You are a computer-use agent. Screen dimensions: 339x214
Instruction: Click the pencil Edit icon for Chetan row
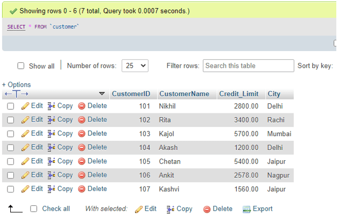point(25,161)
